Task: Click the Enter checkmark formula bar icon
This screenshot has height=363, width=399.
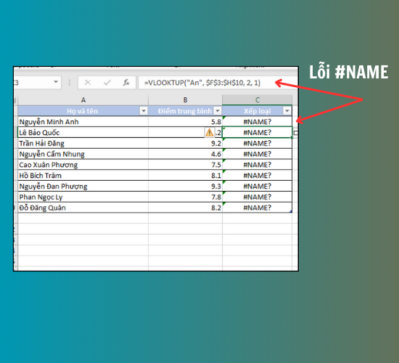Action: coord(107,83)
